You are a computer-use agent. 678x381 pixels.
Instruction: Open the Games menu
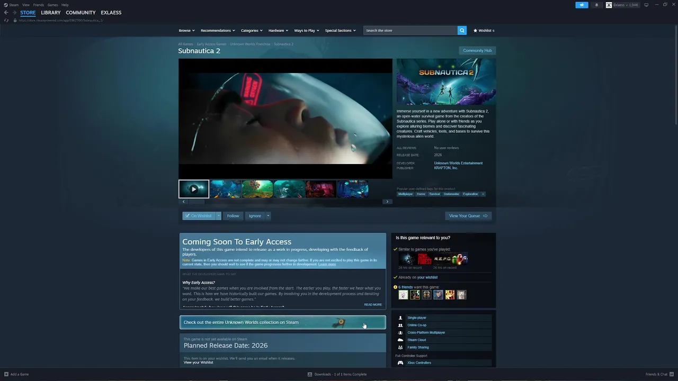52,5
